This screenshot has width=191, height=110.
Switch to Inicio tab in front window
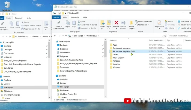tap(65, 17)
